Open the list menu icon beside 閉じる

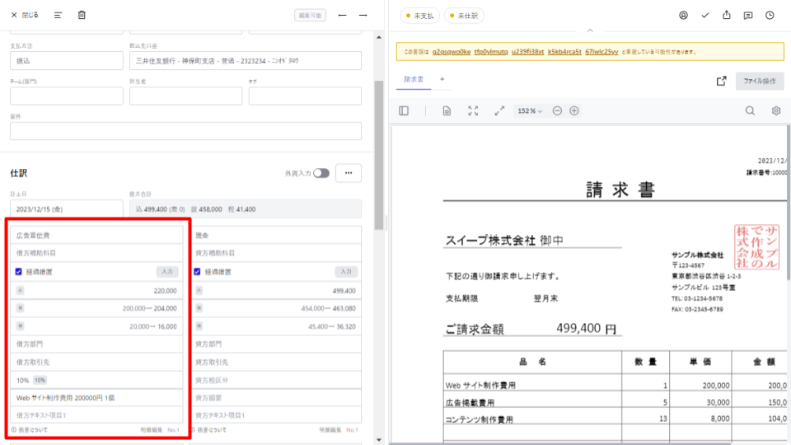[58, 15]
